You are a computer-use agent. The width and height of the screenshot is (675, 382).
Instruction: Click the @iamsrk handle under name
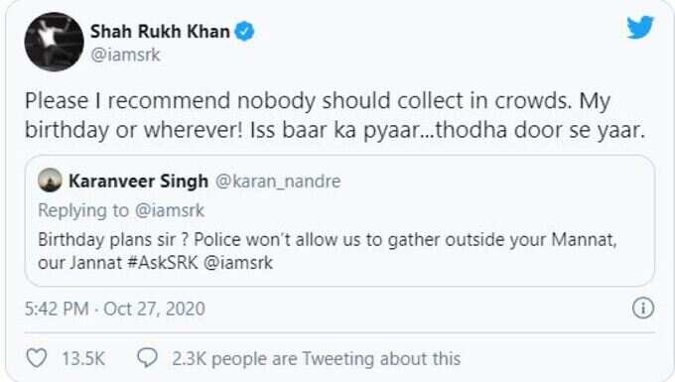[x=125, y=55]
